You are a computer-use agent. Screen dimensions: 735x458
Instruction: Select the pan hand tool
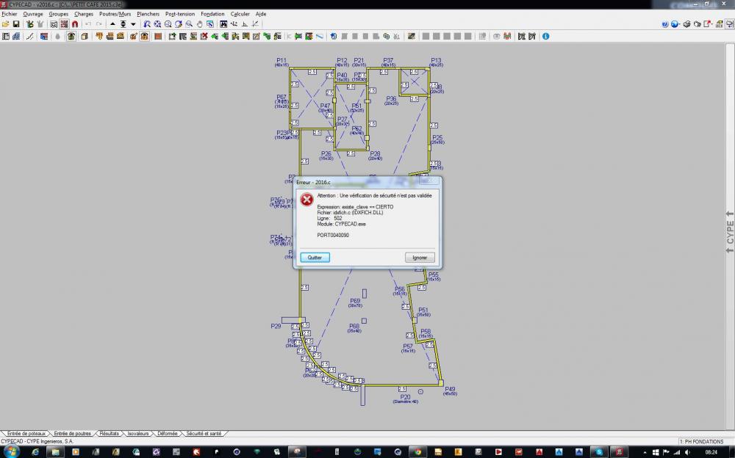pos(200,24)
